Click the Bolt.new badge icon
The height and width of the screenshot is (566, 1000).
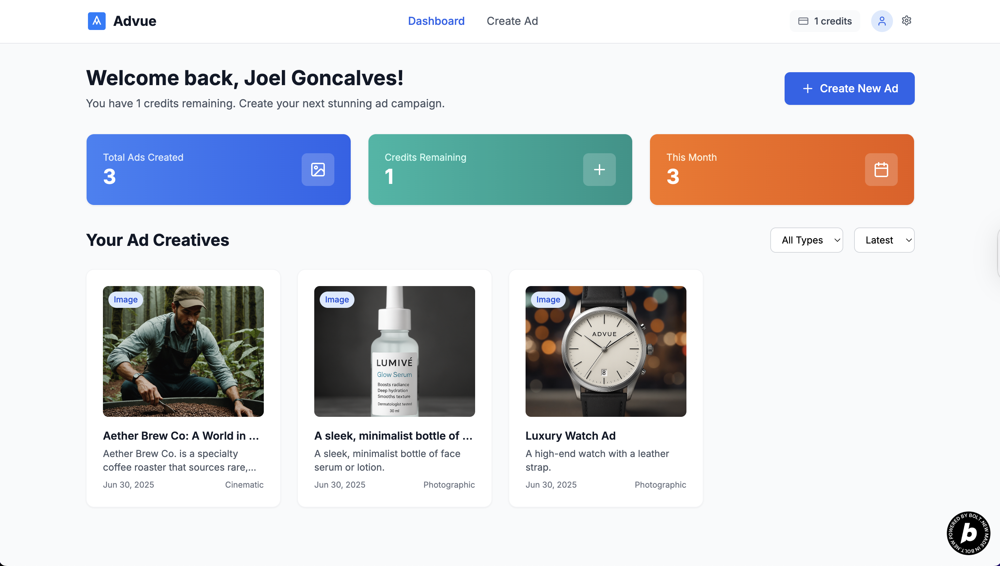point(968,533)
